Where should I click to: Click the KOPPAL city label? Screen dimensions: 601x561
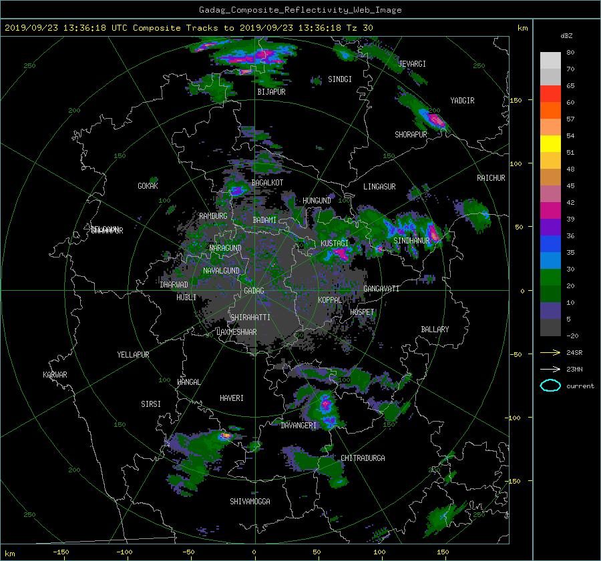[330, 300]
